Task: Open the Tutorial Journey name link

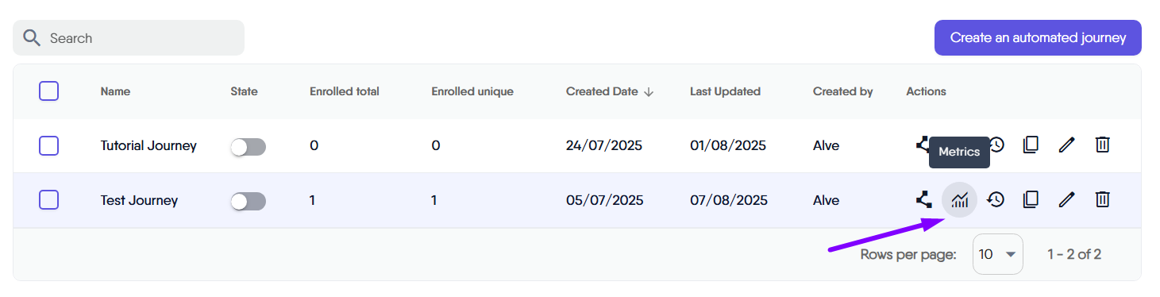Action: pos(148,145)
